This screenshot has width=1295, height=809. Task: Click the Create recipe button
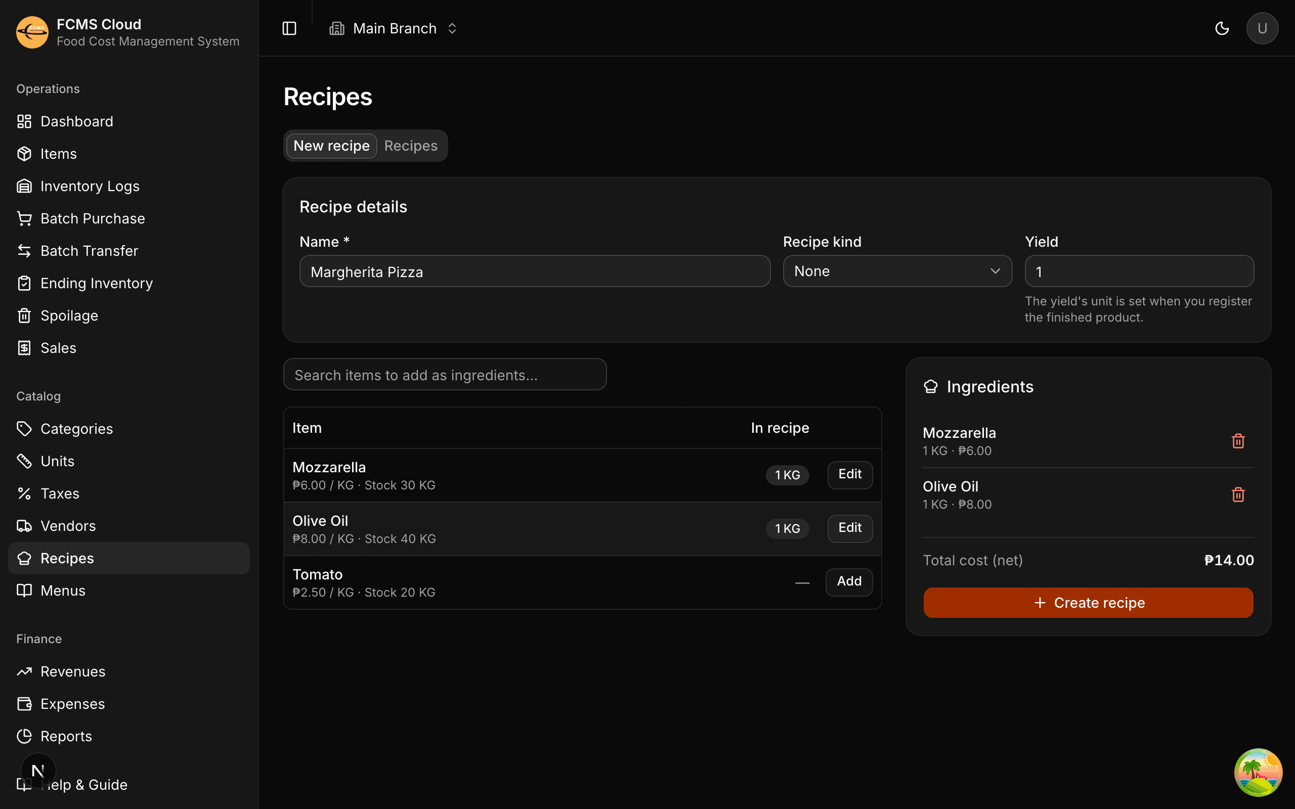point(1088,603)
